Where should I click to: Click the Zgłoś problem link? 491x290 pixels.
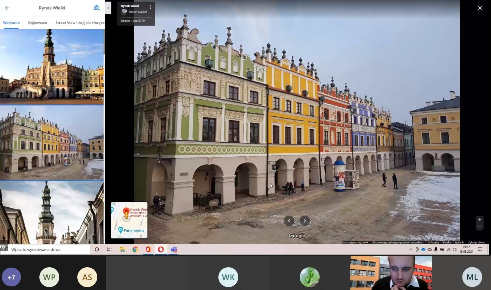pyautogui.click(x=476, y=242)
